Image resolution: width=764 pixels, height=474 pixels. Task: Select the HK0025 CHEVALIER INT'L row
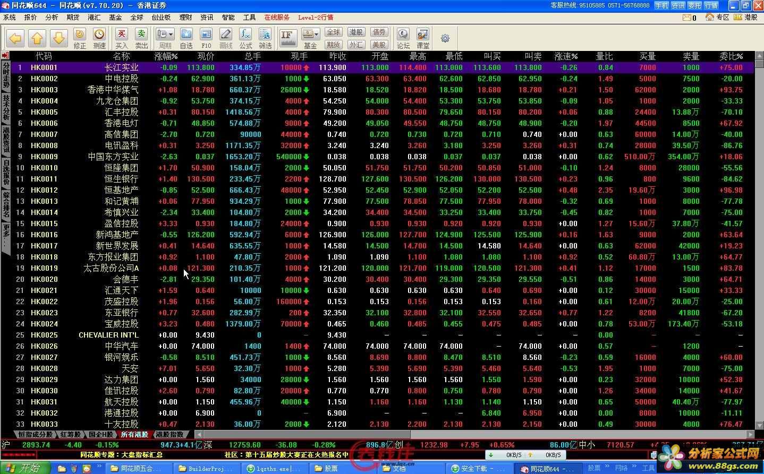click(x=382, y=335)
